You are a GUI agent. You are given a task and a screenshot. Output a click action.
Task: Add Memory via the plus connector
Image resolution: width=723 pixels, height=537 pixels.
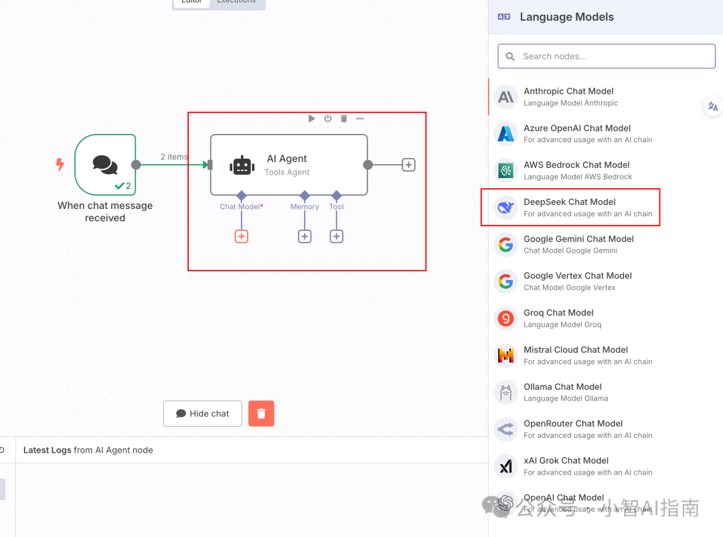point(305,236)
